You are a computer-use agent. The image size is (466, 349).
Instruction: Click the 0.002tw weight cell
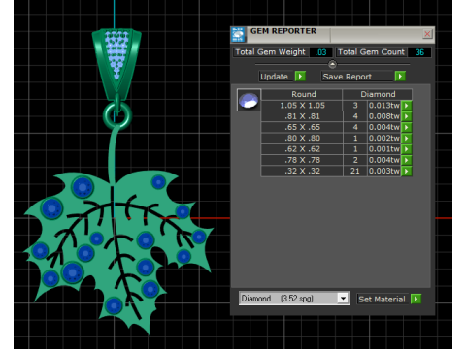point(384,139)
